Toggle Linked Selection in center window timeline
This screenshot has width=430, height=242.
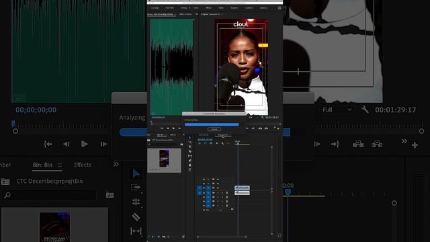211,143
